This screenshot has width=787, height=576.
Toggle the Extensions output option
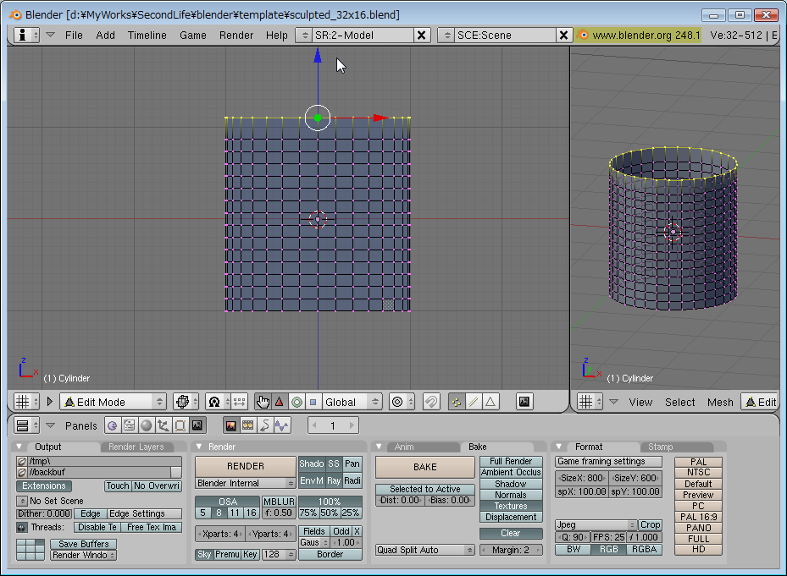(x=44, y=485)
